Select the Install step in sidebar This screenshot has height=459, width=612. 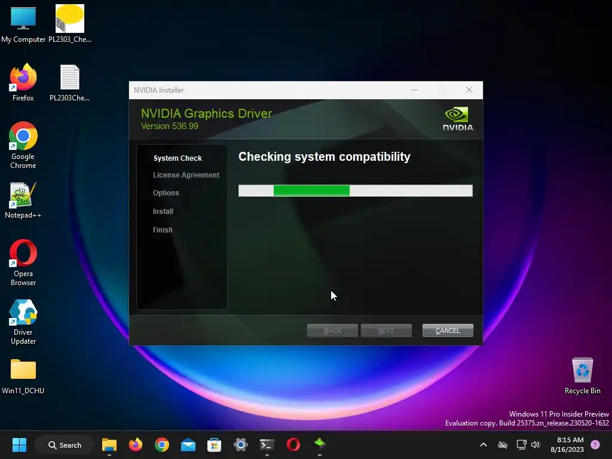click(163, 211)
